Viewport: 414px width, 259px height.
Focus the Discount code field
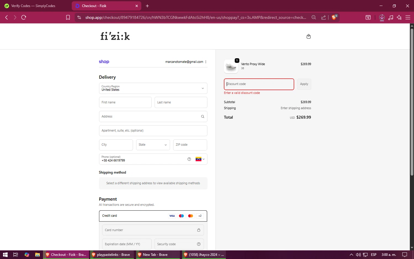pos(259,84)
